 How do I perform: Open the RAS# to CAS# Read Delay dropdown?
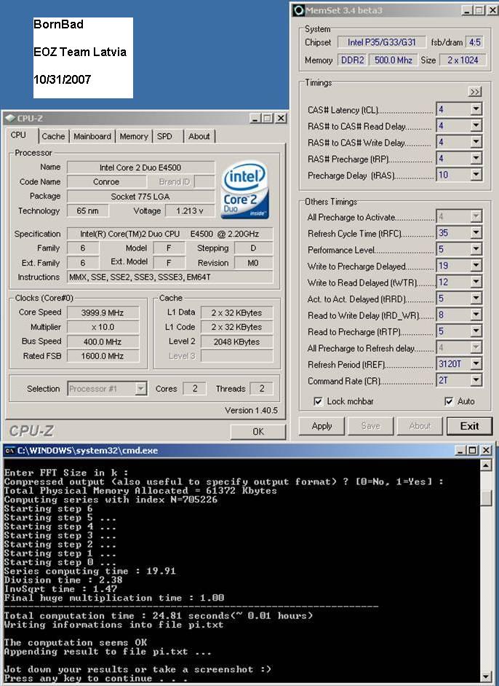pyautogui.click(x=476, y=126)
